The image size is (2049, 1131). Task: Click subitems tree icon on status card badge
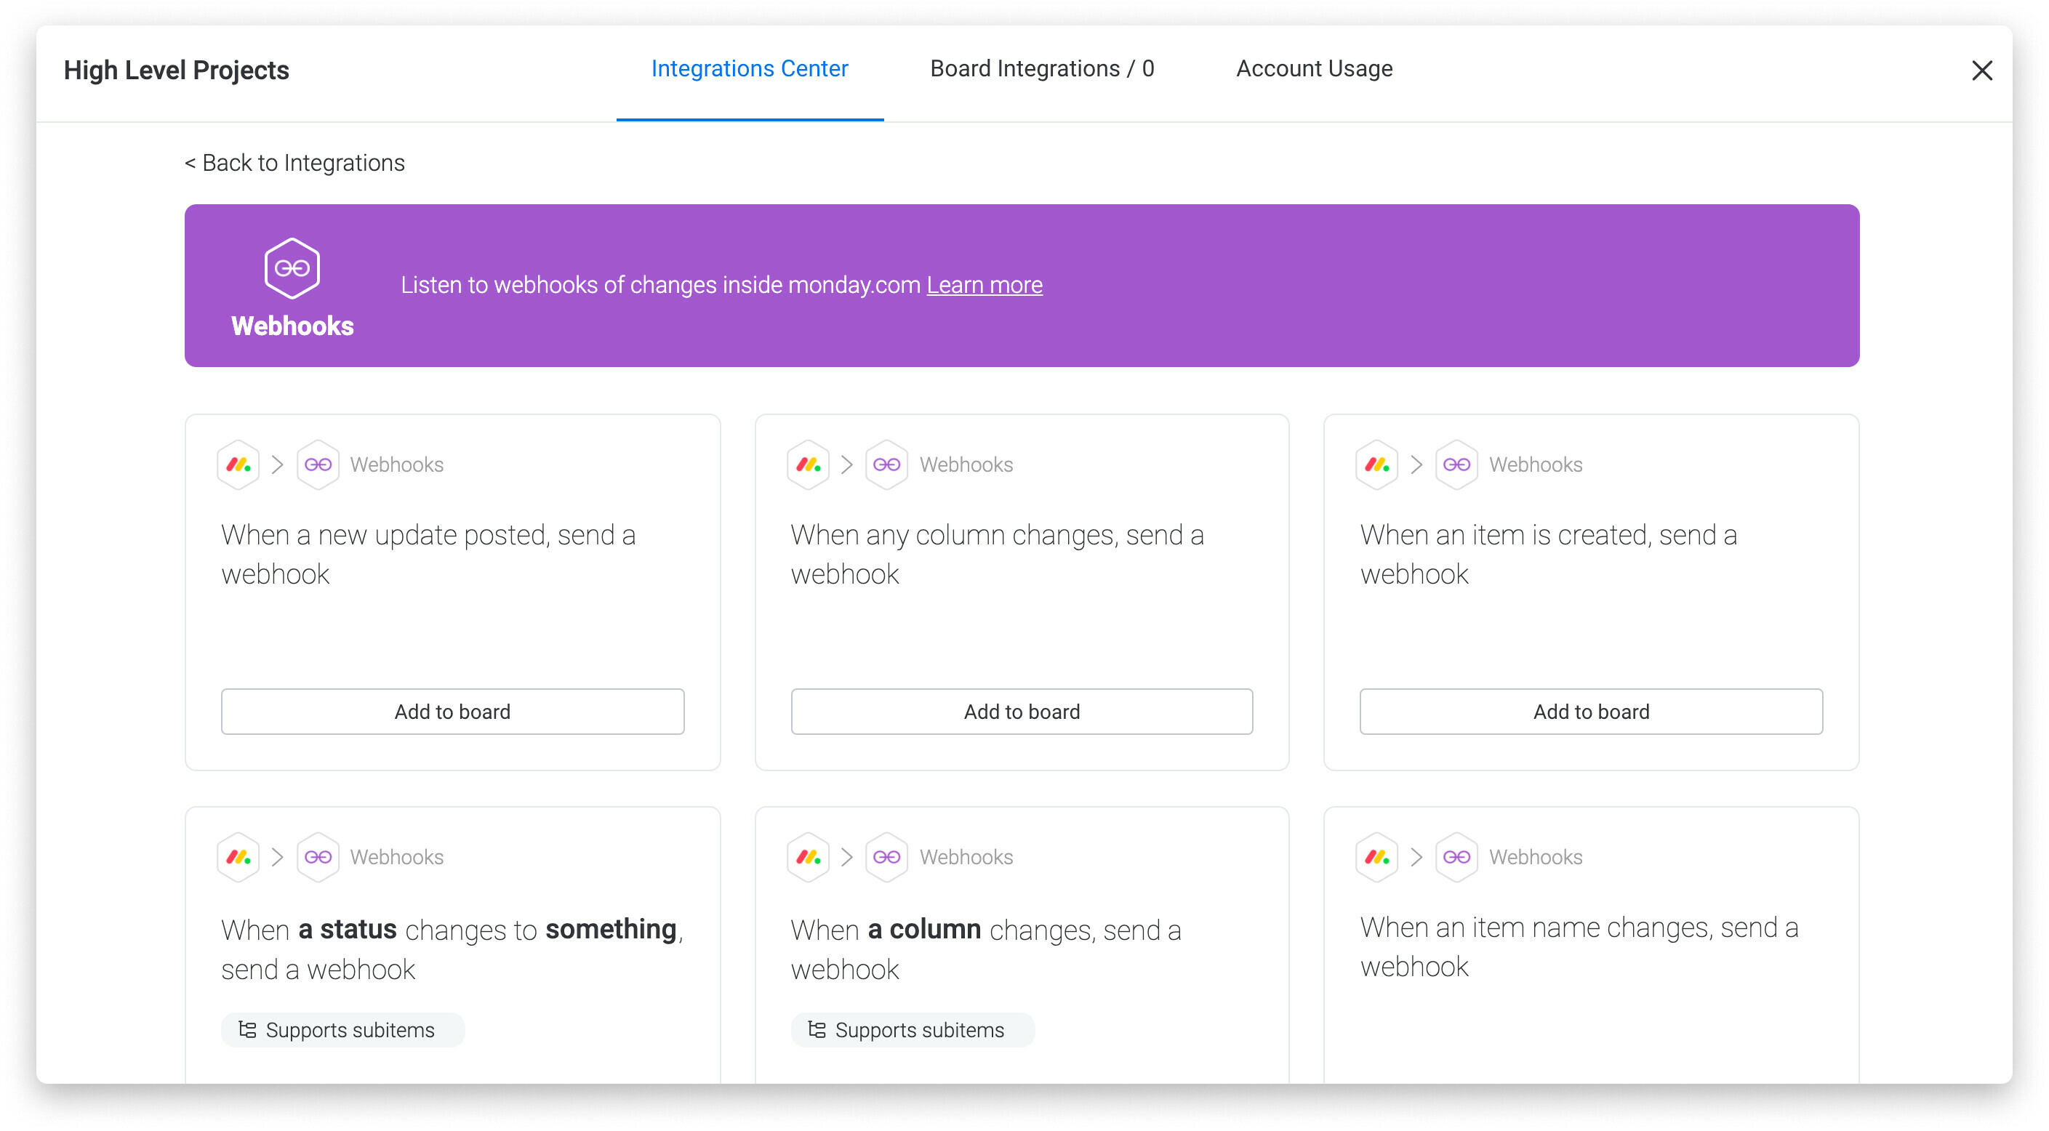247,1030
